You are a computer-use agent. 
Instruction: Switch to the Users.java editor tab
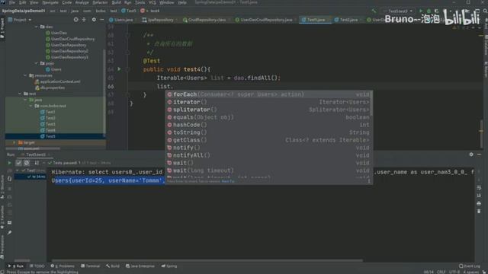124,20
